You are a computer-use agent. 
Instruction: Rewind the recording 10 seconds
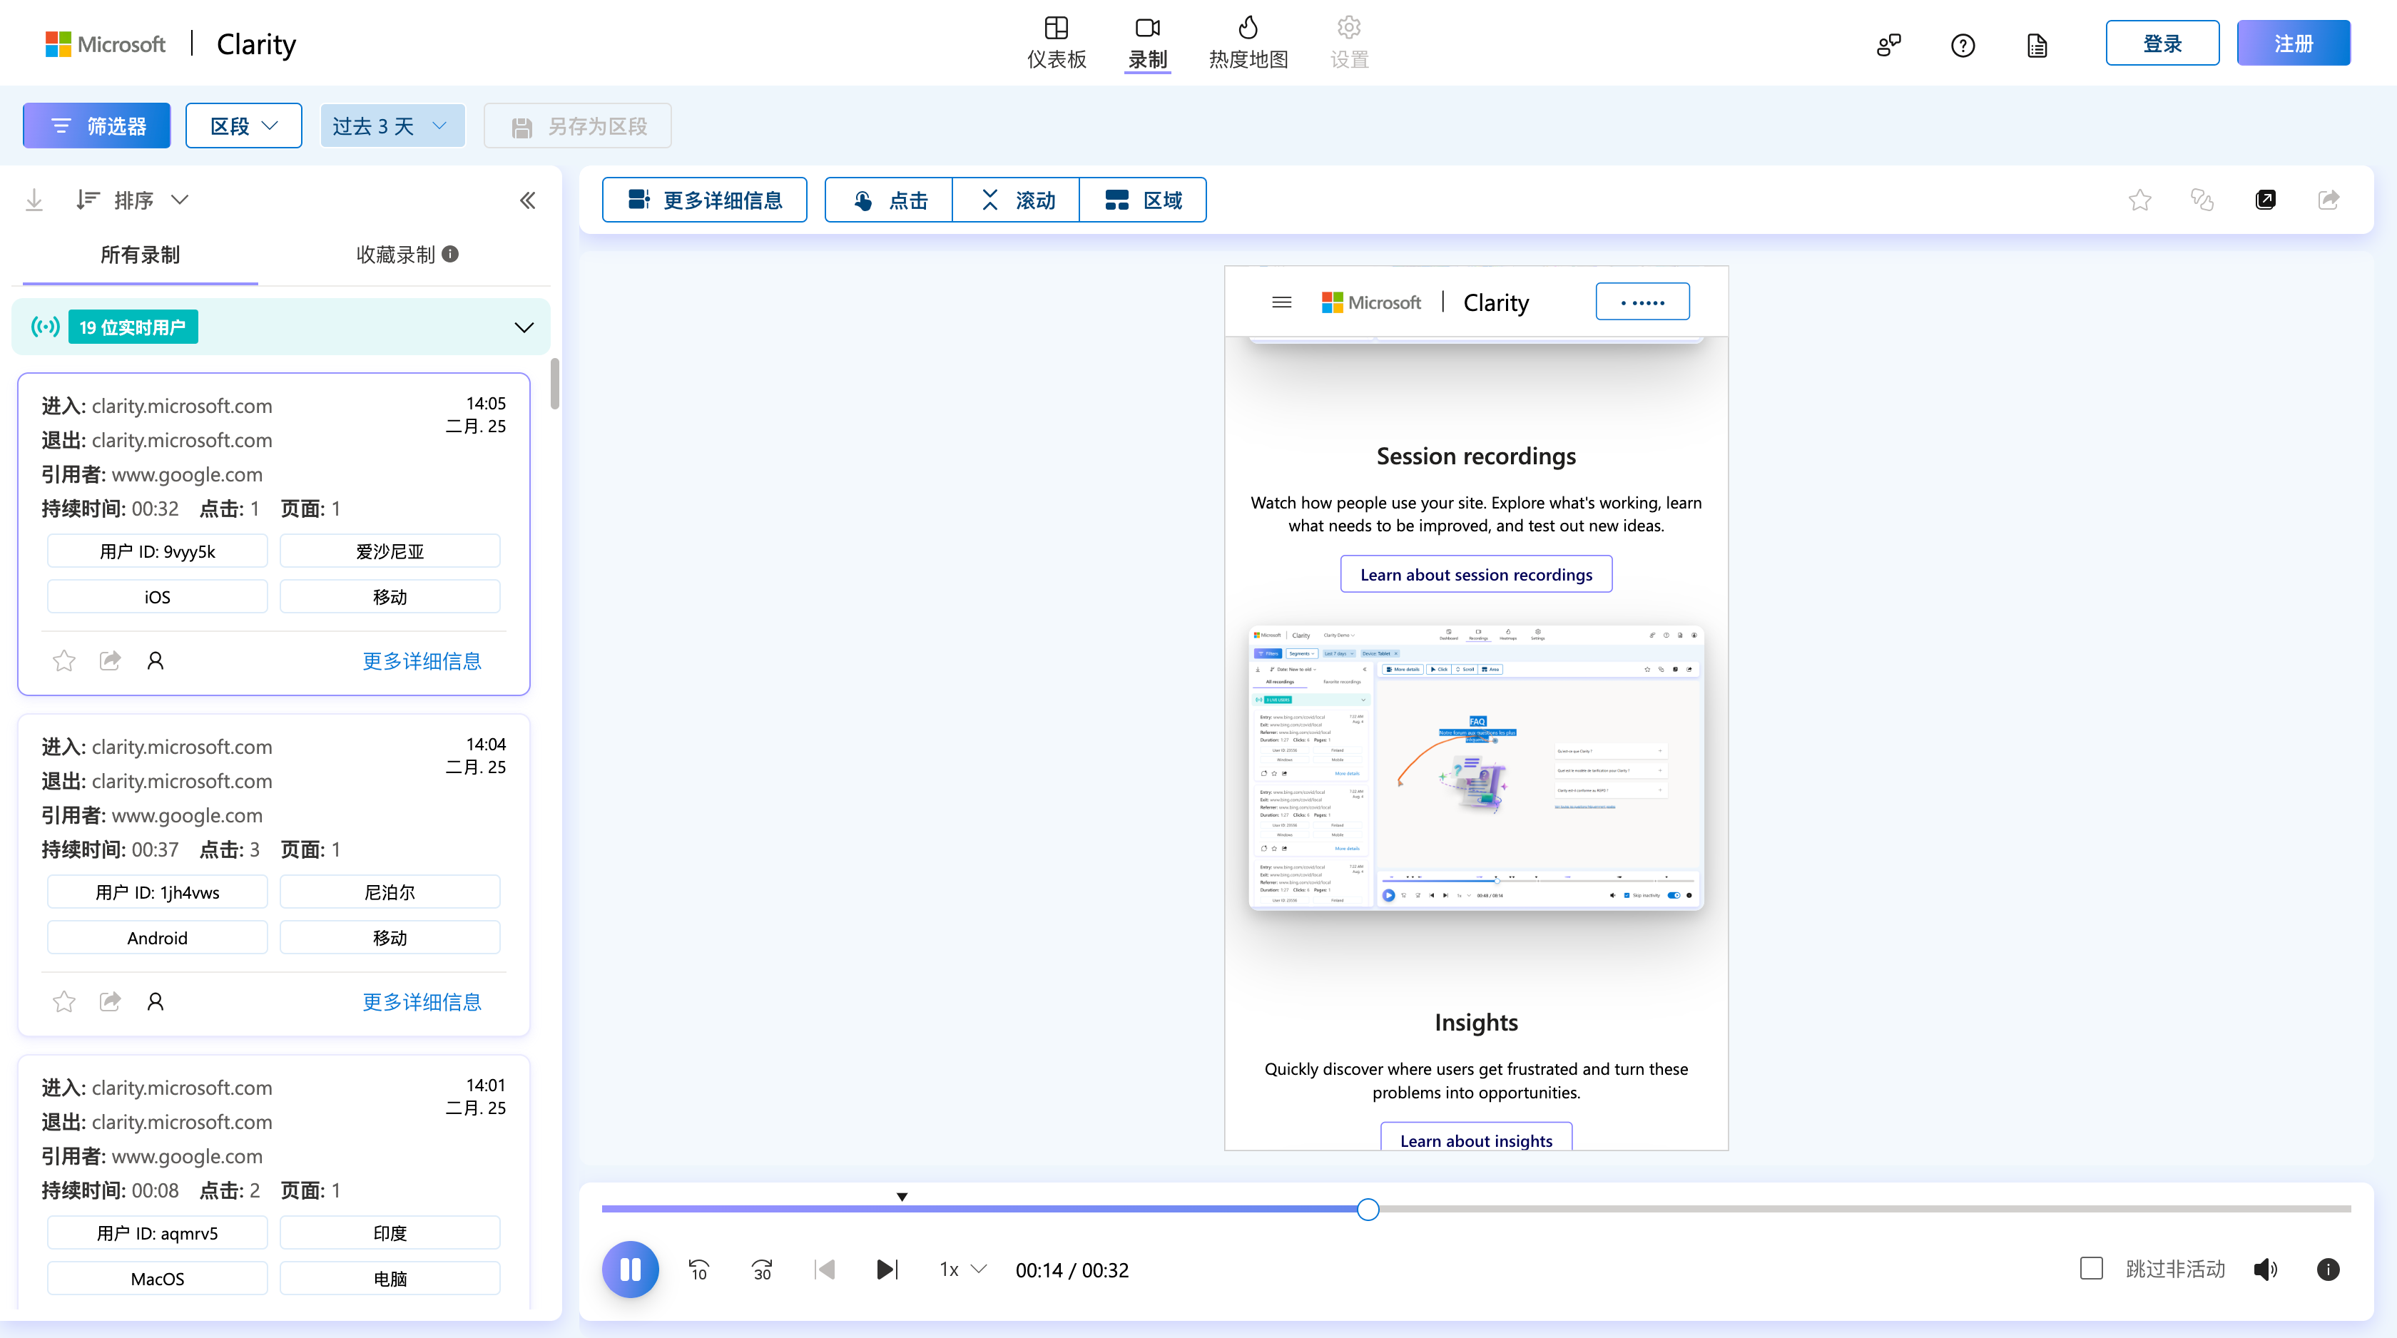click(x=699, y=1269)
